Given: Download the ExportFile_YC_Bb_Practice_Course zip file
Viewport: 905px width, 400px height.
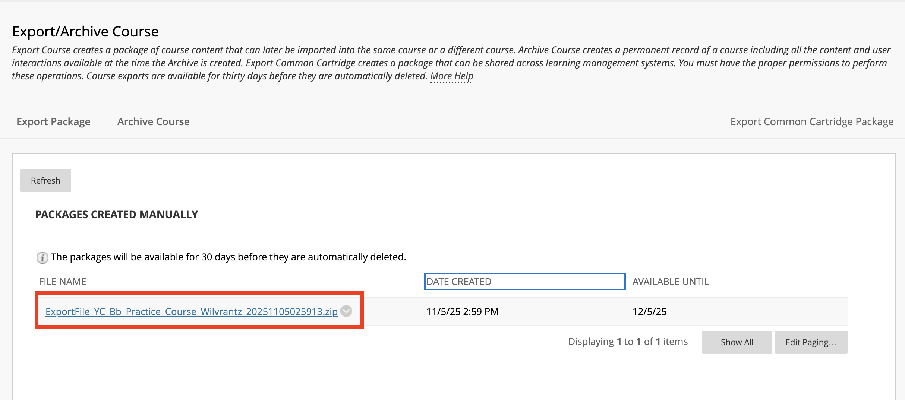Looking at the screenshot, I should [191, 312].
